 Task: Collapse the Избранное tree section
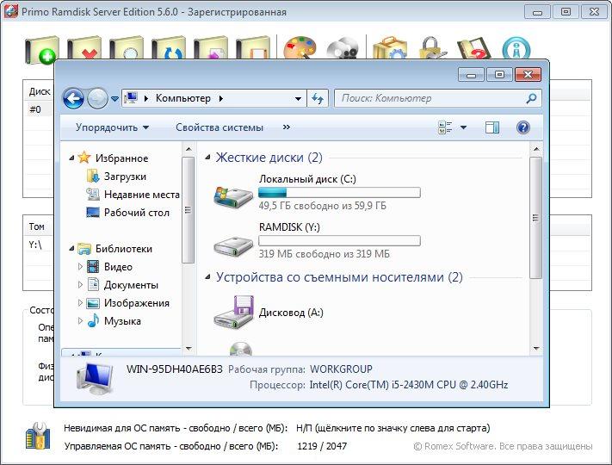tap(71, 158)
